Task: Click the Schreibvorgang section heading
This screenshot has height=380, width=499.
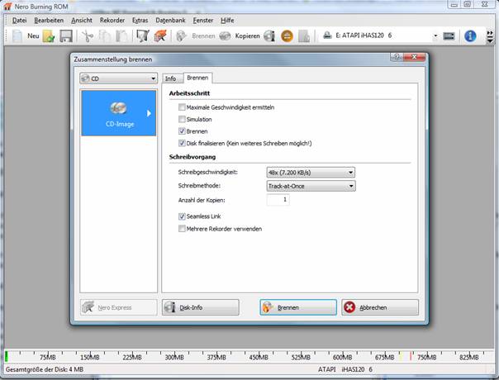Action: click(x=192, y=157)
